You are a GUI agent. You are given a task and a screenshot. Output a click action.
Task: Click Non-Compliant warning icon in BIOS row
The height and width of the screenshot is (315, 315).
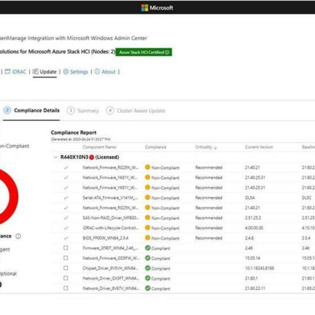(148, 237)
